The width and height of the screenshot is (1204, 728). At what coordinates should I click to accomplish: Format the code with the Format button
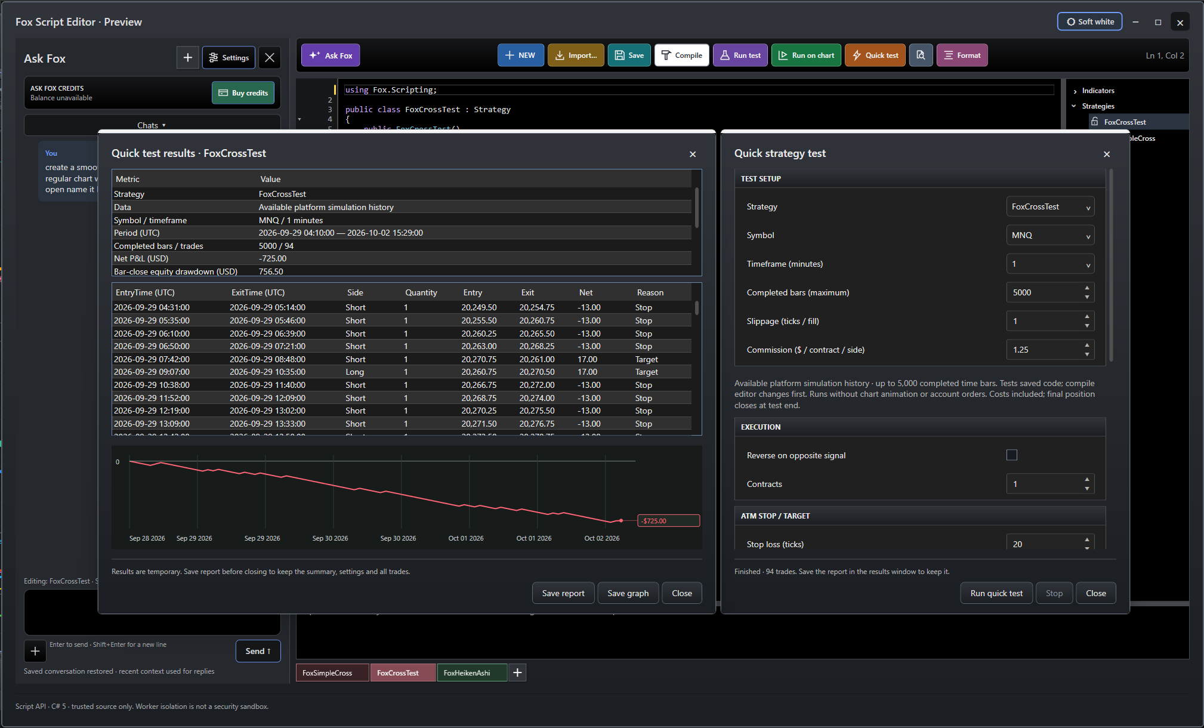point(962,55)
